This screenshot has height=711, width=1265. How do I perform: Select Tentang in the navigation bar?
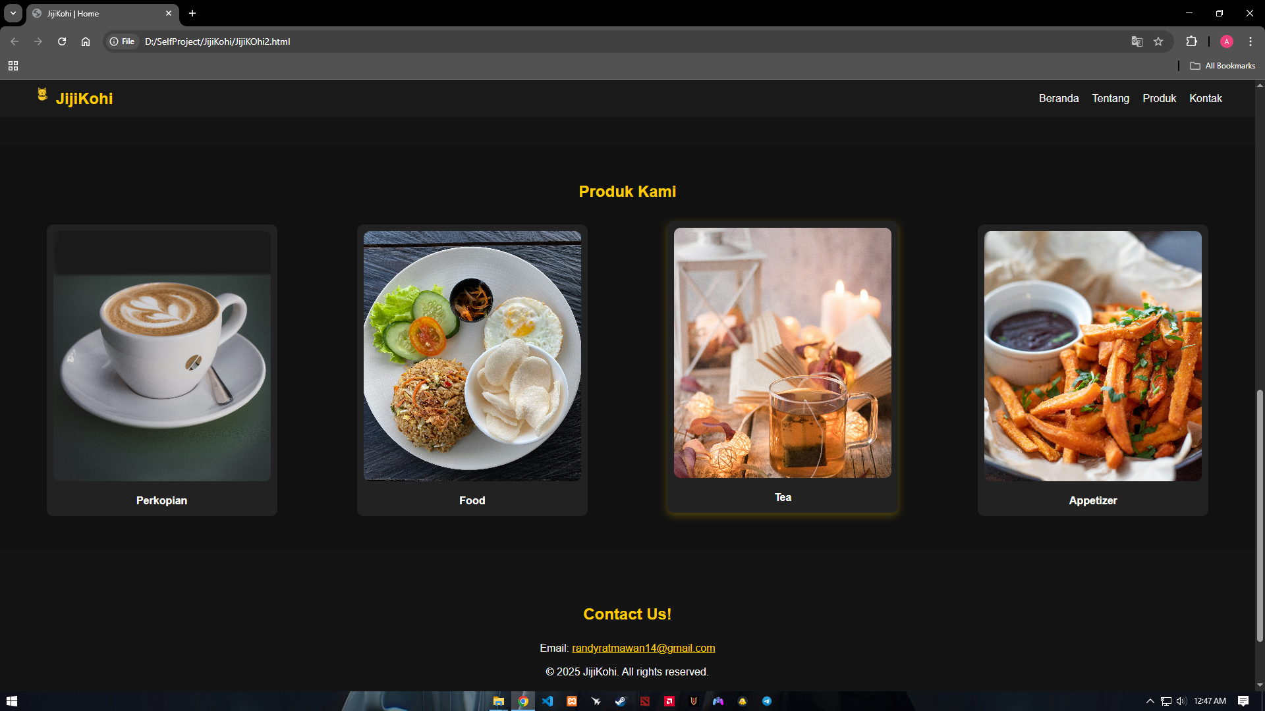[1110, 98]
